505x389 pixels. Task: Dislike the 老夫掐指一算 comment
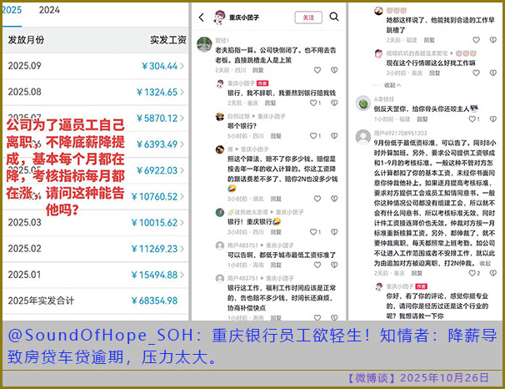(333, 71)
